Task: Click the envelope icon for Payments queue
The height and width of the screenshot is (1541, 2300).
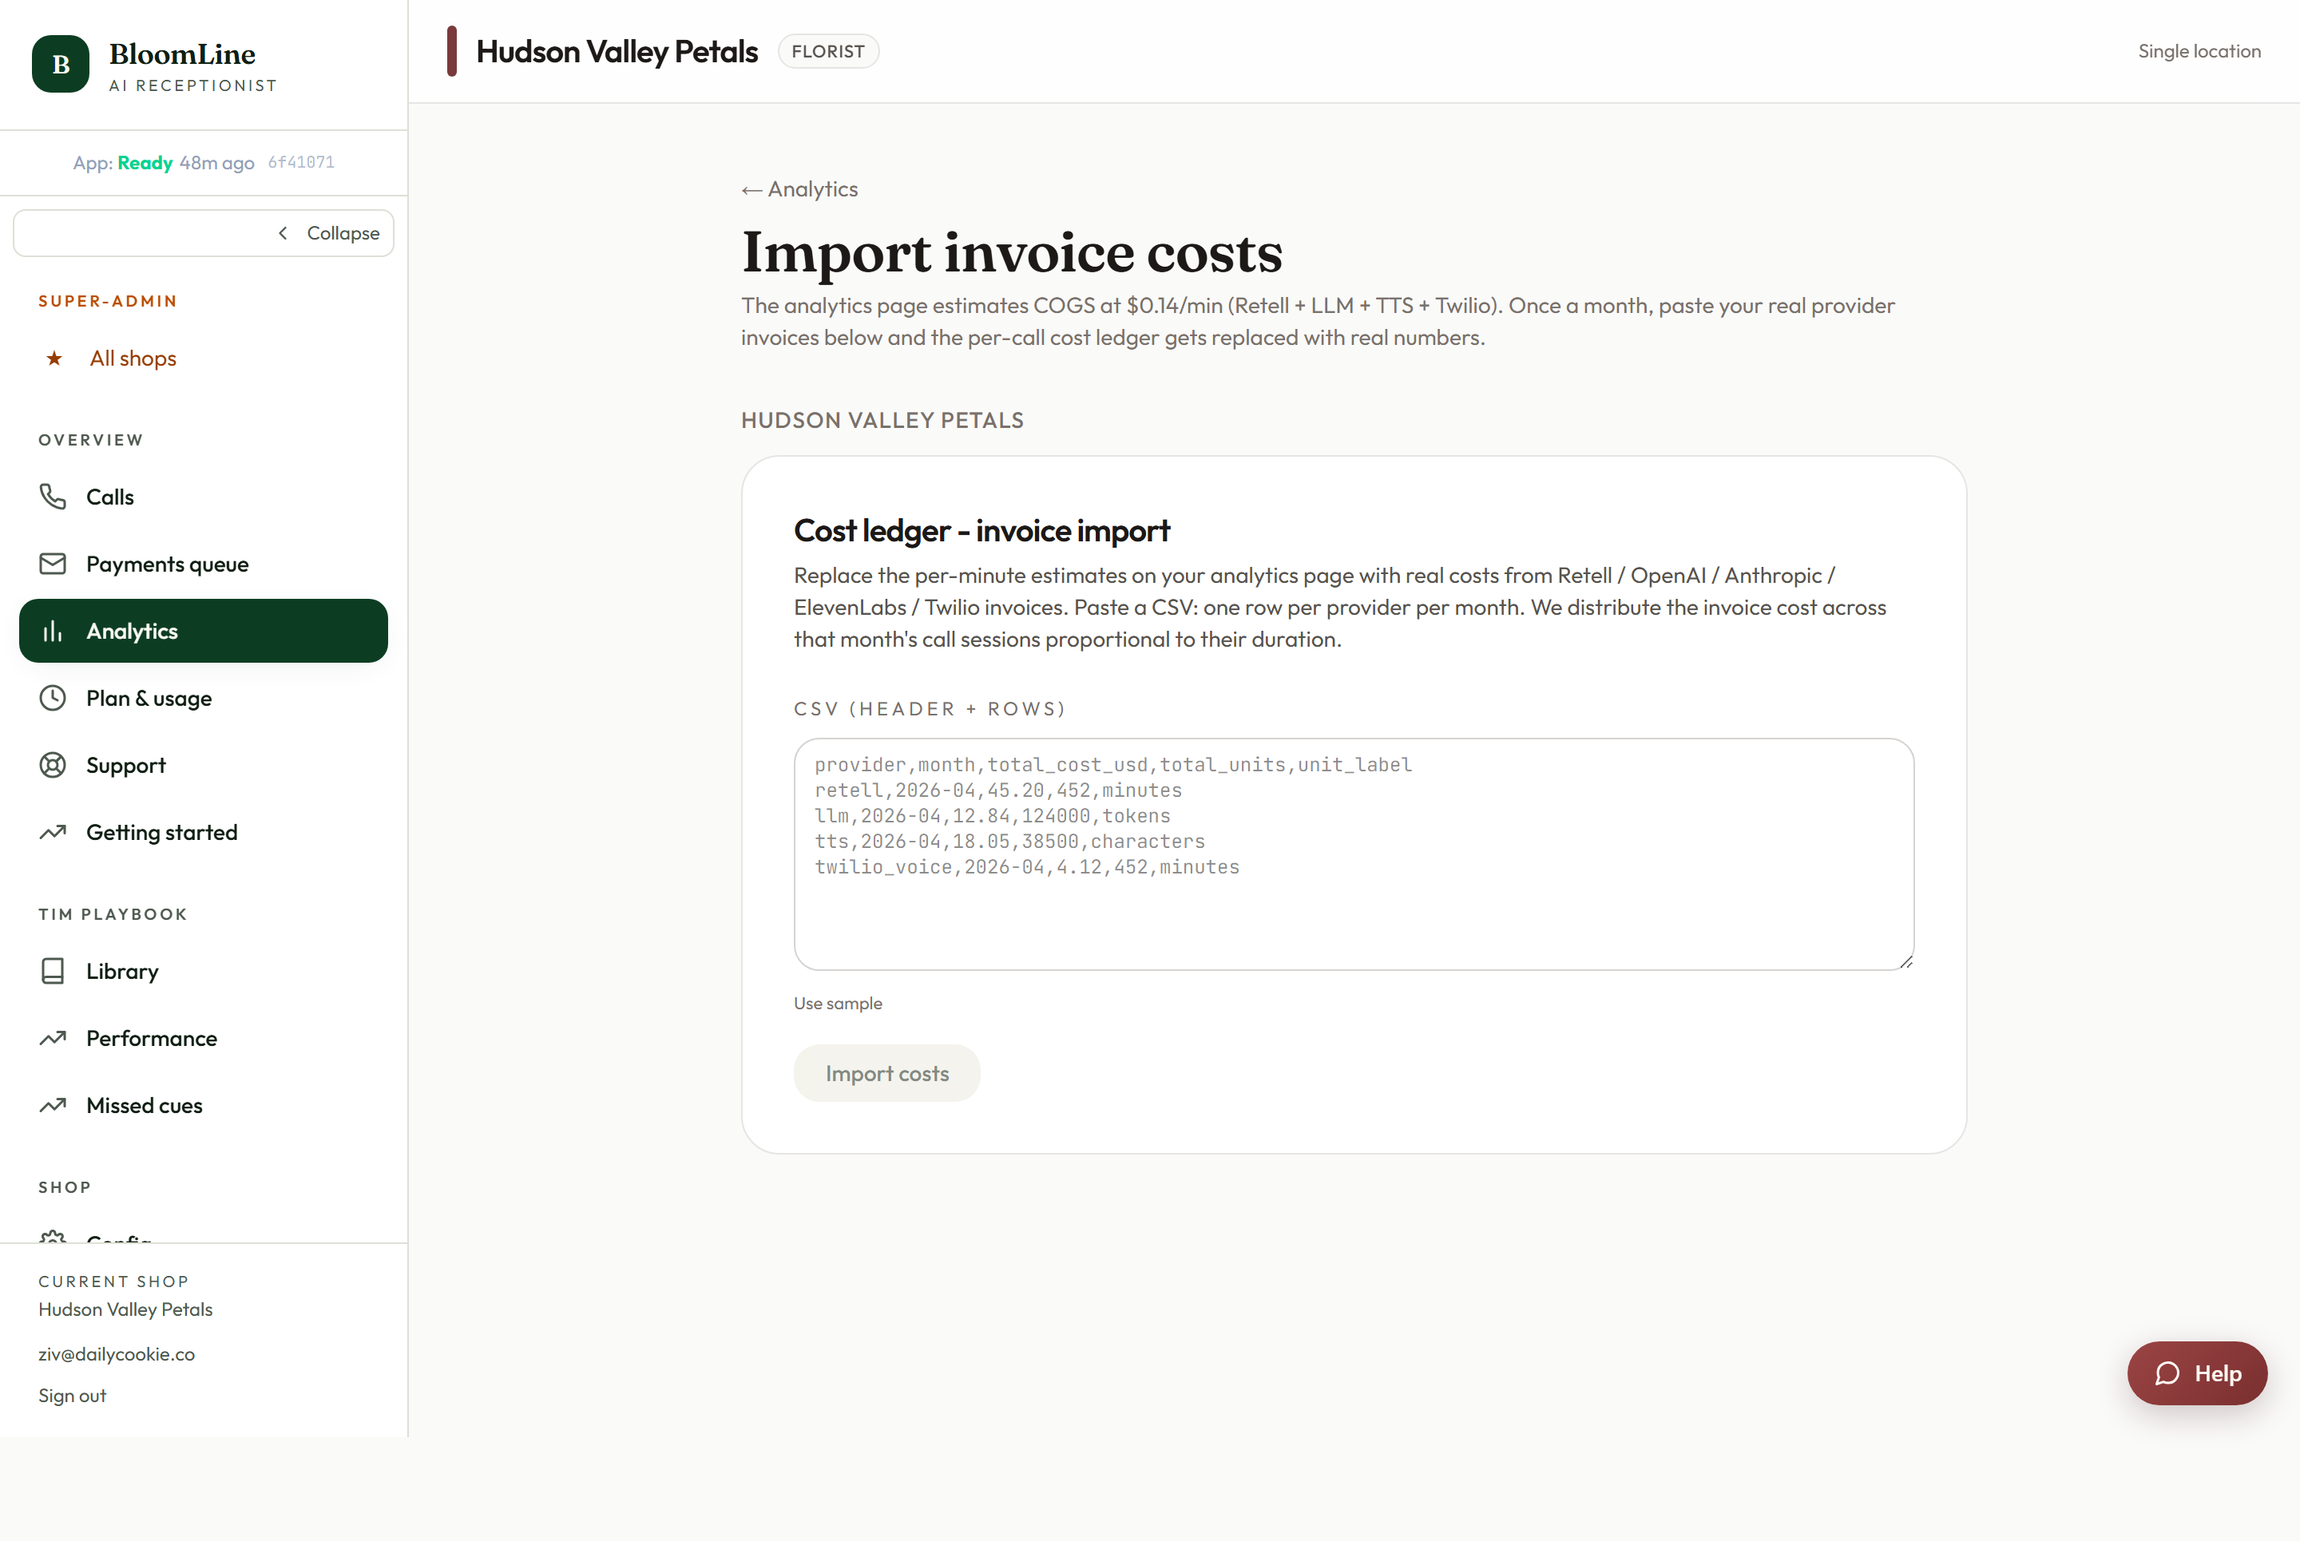Action: [x=52, y=563]
